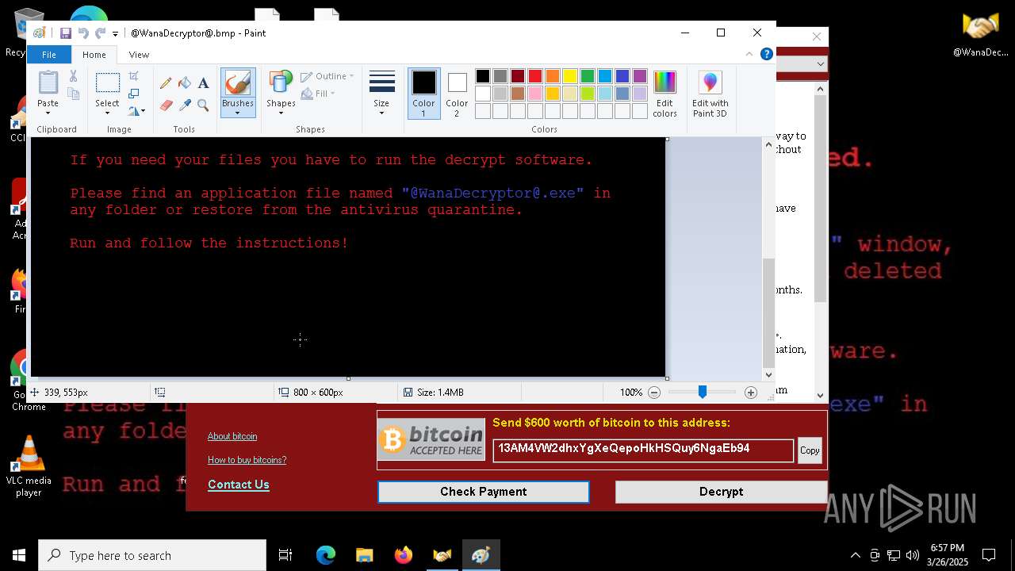The width and height of the screenshot is (1015, 571).
Task: Open the File menu
Action: pyautogui.click(x=49, y=55)
